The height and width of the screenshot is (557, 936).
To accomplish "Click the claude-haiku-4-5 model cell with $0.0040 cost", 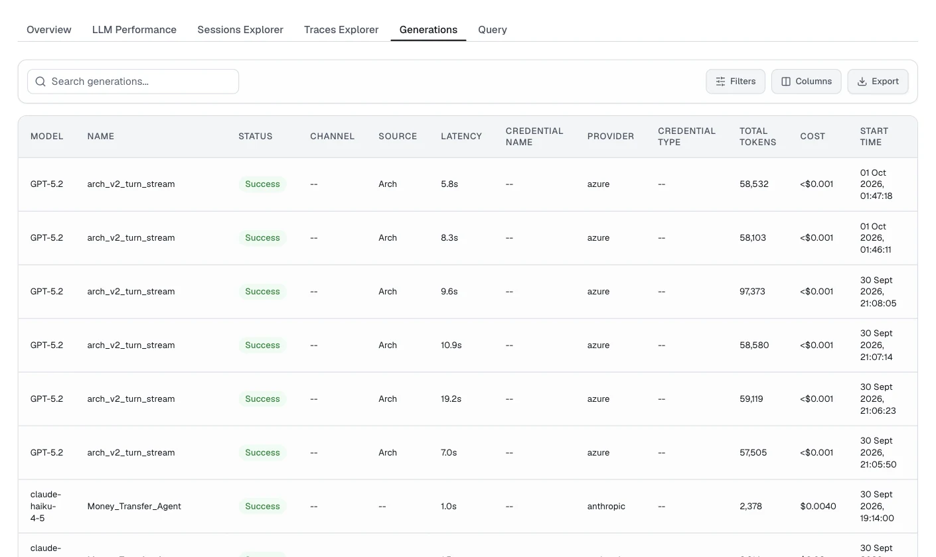I will coord(46,507).
